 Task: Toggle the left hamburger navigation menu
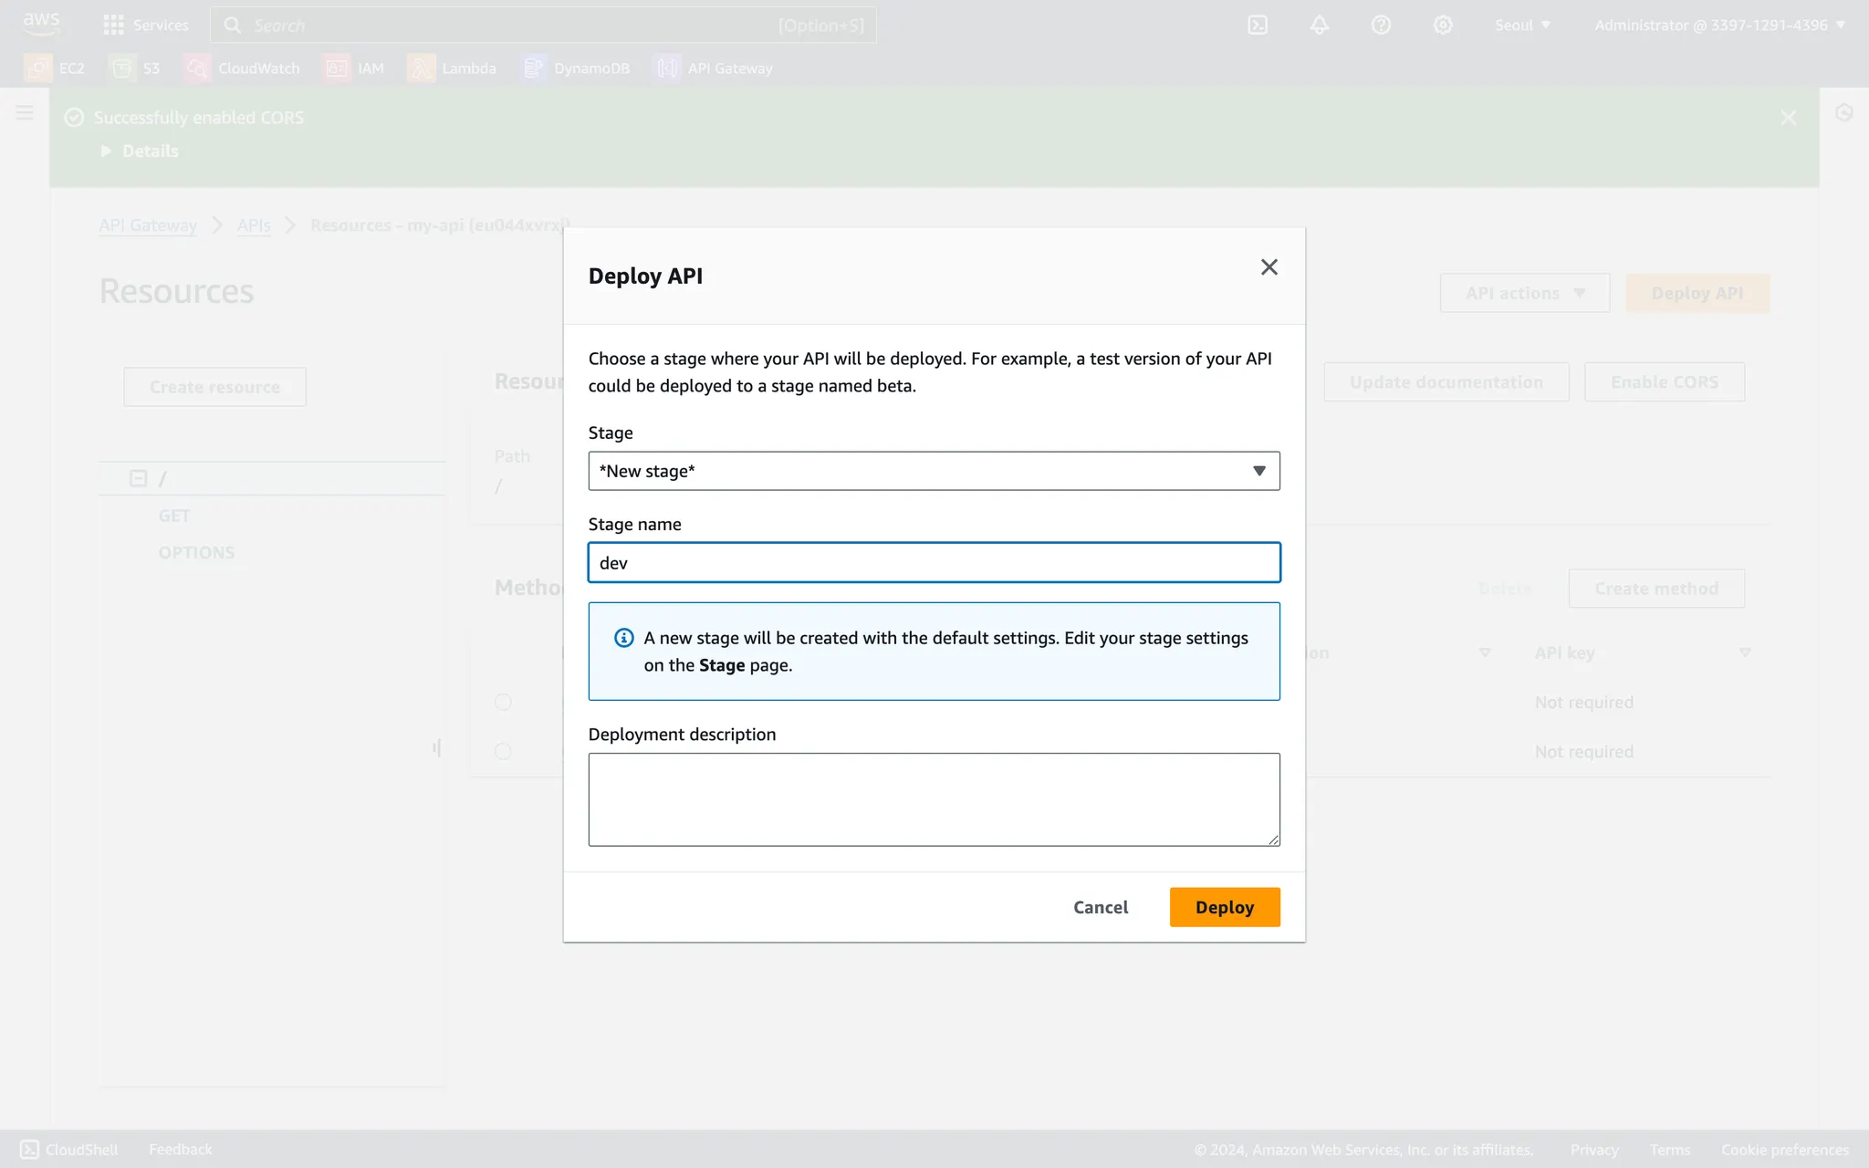point(25,113)
